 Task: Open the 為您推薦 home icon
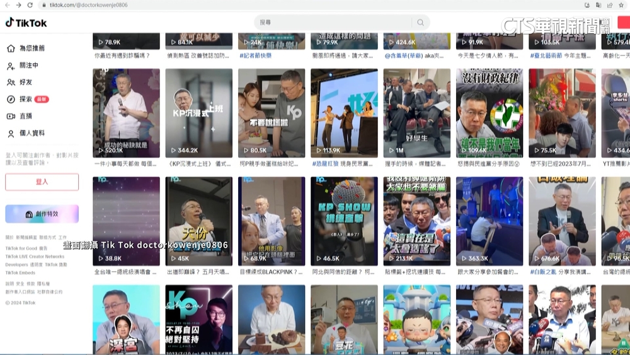pyautogui.click(x=11, y=49)
